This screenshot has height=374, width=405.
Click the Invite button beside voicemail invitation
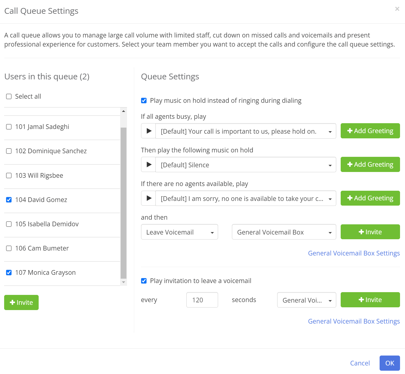pos(370,300)
